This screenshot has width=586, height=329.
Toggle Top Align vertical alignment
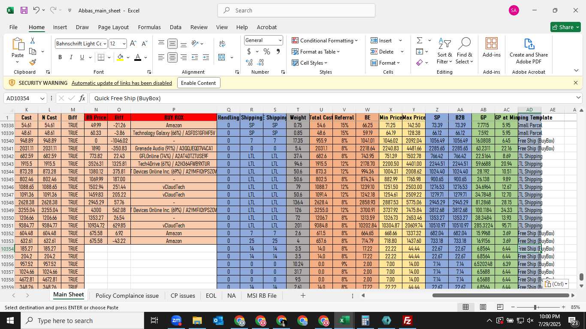(x=161, y=44)
